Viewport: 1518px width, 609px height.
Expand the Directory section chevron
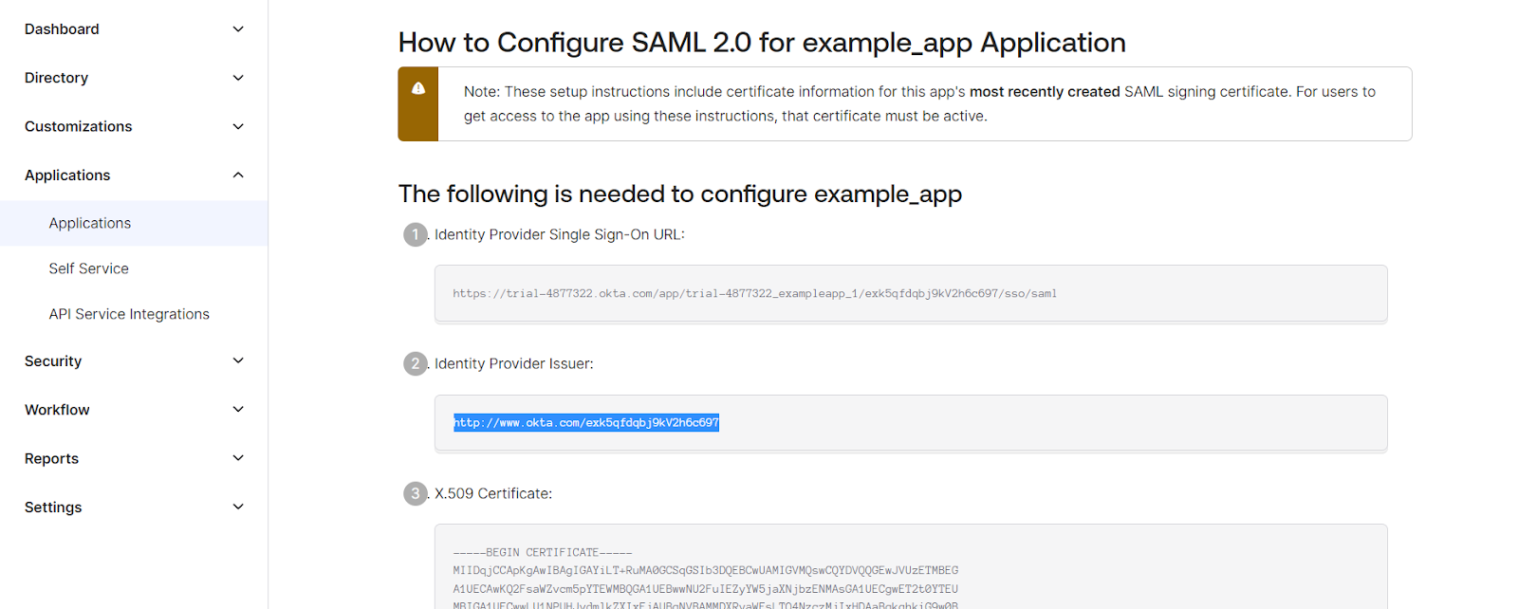pos(238,78)
